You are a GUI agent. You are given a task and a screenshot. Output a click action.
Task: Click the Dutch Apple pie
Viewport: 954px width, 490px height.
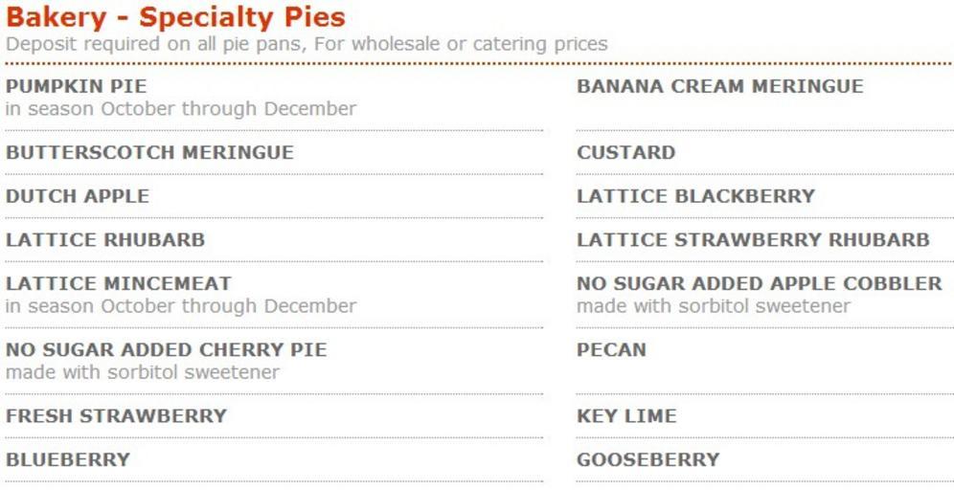pyautogui.click(x=78, y=196)
